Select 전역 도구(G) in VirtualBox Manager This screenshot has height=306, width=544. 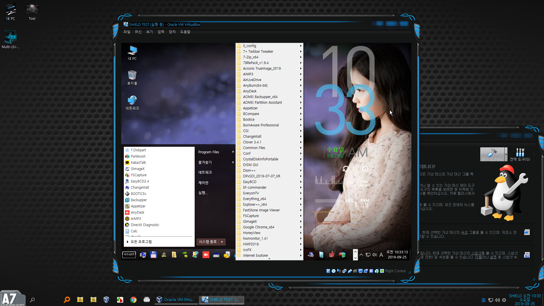(520, 154)
